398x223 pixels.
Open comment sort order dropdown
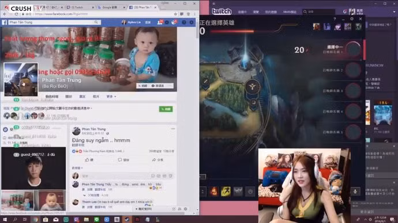[x=77, y=168]
